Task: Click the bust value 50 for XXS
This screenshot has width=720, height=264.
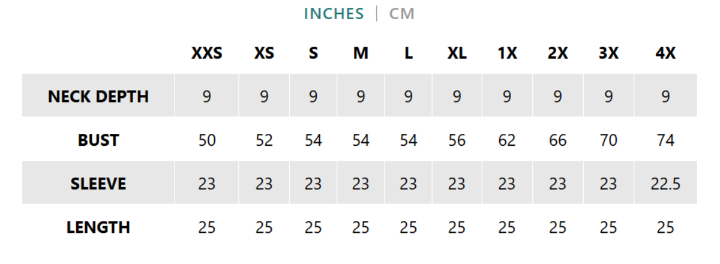Action: point(206,140)
